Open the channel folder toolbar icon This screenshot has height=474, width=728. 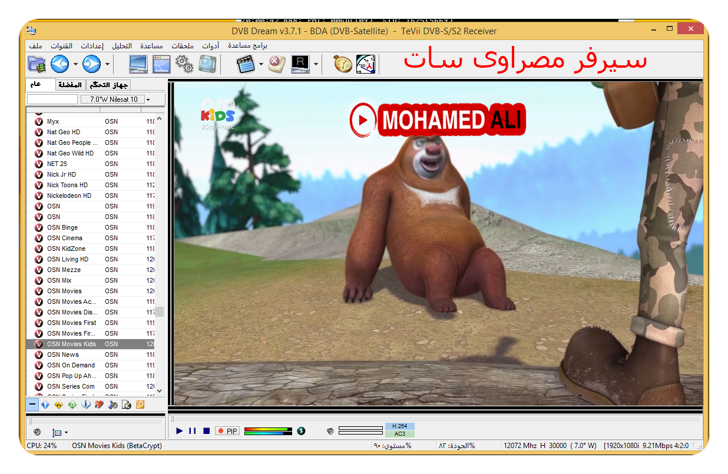(x=37, y=64)
